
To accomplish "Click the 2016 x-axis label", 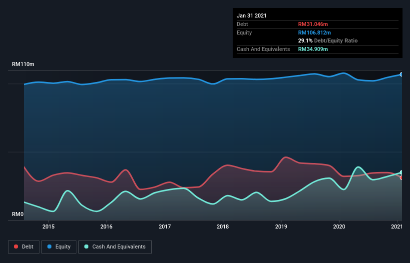I will (x=106, y=226).
